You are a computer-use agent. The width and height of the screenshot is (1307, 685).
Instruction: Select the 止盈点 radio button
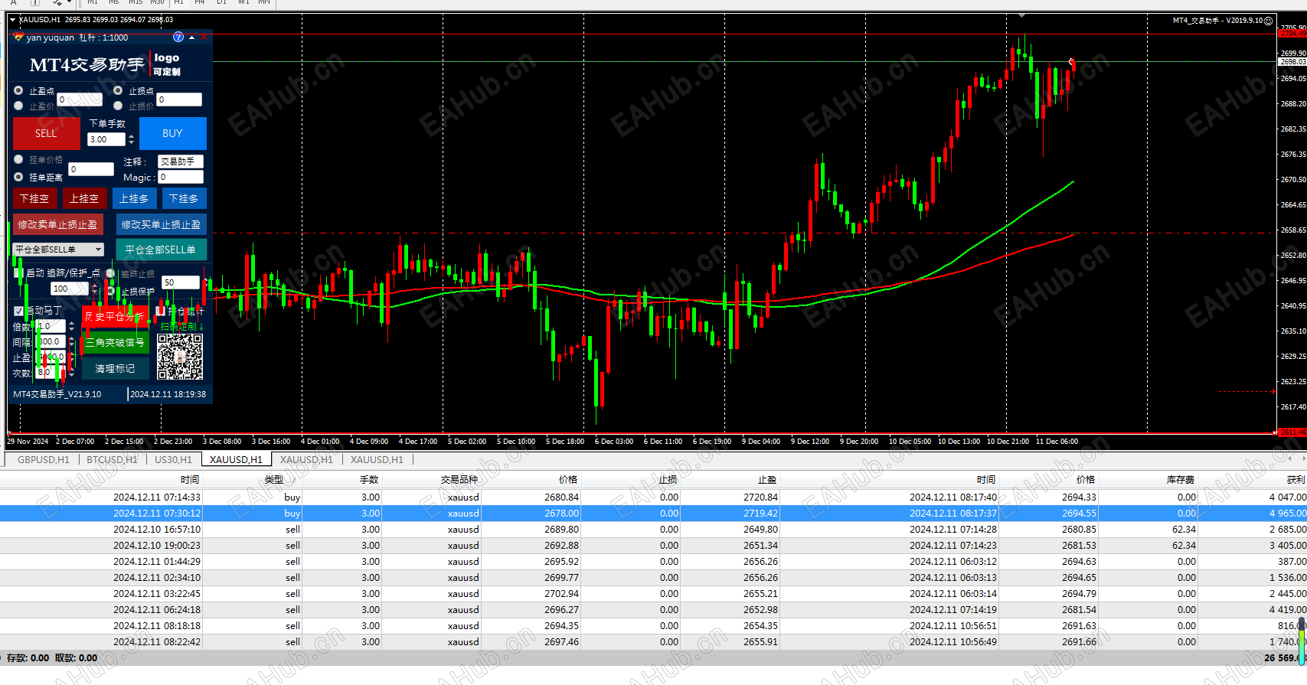(x=18, y=90)
